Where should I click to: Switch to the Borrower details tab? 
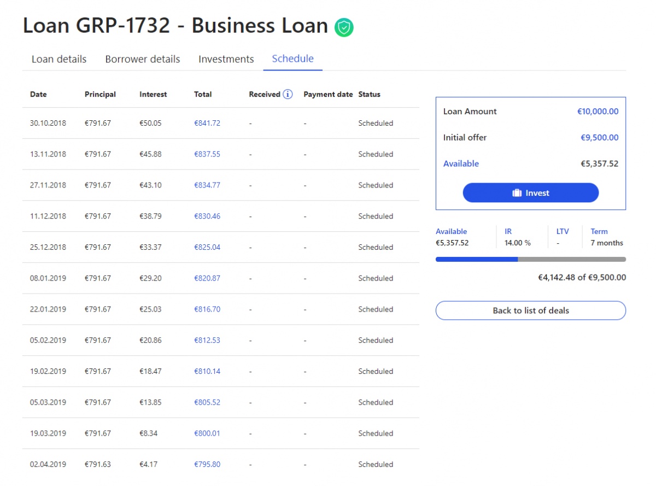[143, 59]
